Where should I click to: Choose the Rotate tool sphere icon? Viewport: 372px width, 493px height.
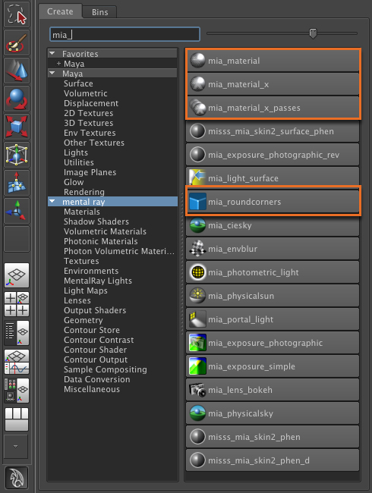[17, 99]
